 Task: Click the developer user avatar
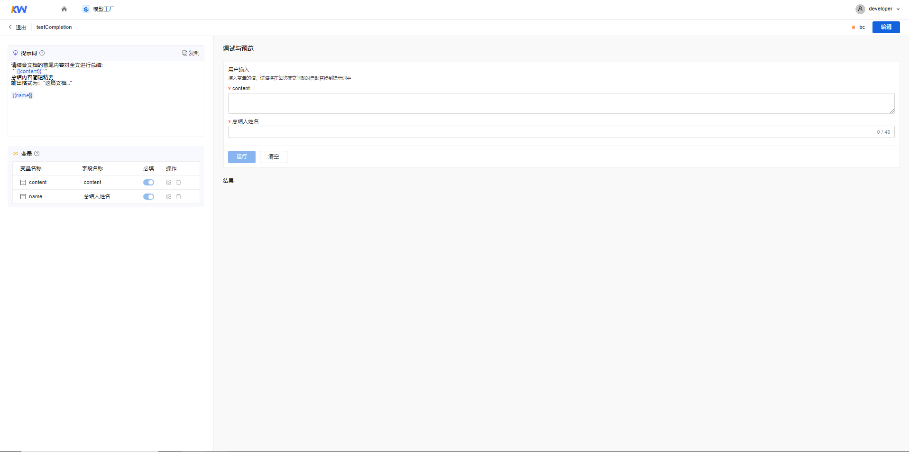pyautogui.click(x=860, y=9)
